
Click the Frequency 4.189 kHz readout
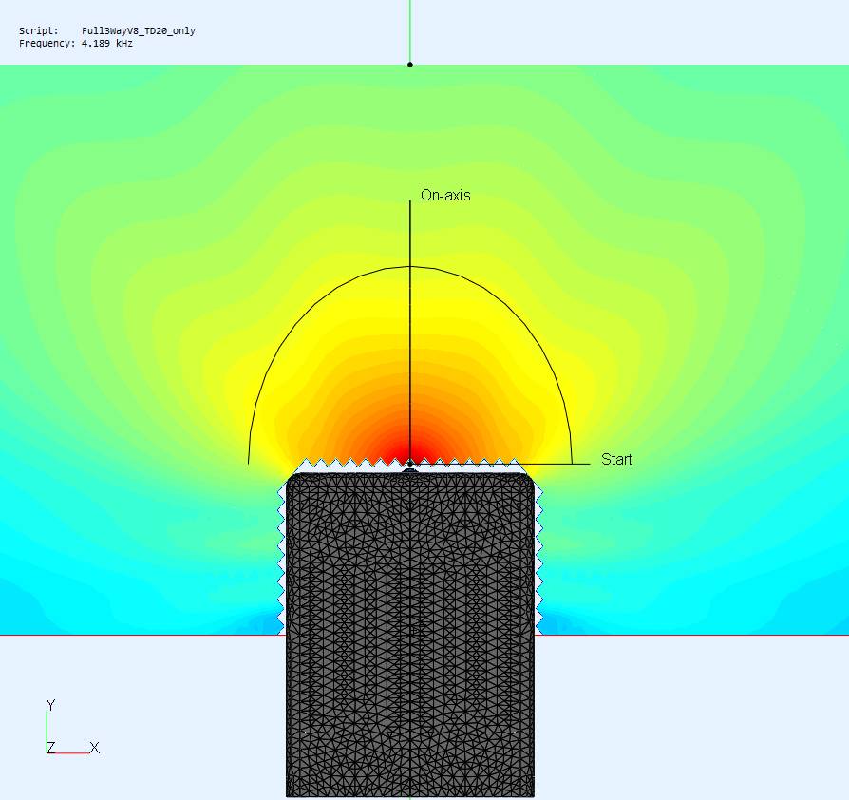[x=76, y=44]
